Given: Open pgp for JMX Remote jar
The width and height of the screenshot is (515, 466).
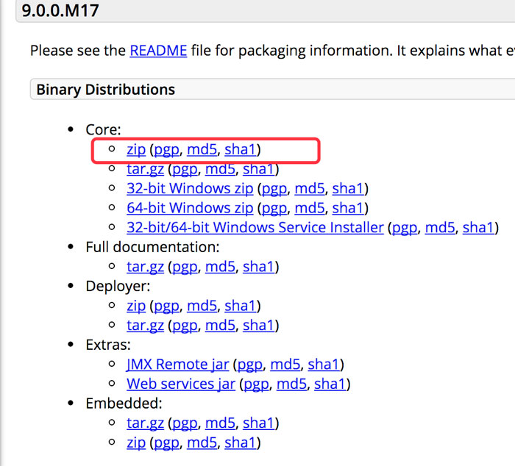Looking at the screenshot, I should pyautogui.click(x=250, y=364).
